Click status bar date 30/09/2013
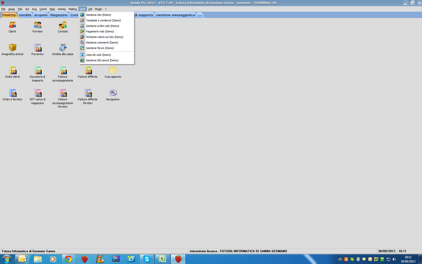Viewport: 422px width, 264px height. coord(387,251)
